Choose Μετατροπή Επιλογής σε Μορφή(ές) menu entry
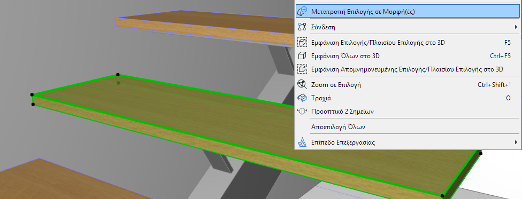Viewport: 522px width, 199px height. (407, 11)
